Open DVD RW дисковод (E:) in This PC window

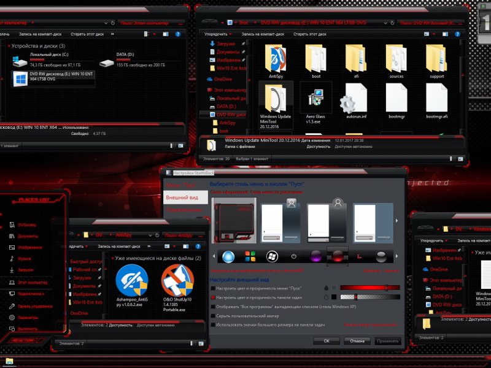(53, 79)
